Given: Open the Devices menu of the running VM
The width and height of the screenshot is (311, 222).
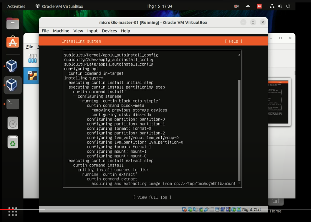Looking at the screenshot, I should [x=109, y=31].
